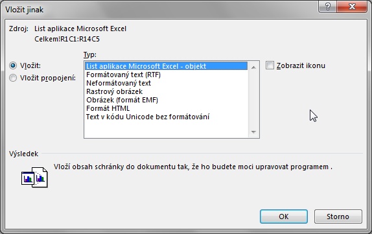
Task: Select Obrázek (formát EMF) option
Action: (122, 100)
